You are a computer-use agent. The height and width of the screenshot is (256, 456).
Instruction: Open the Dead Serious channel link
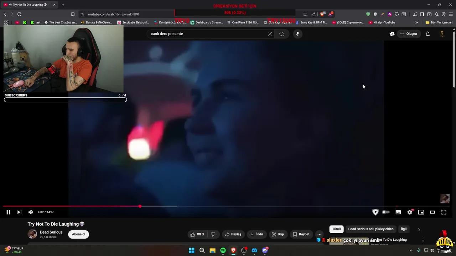click(x=51, y=232)
